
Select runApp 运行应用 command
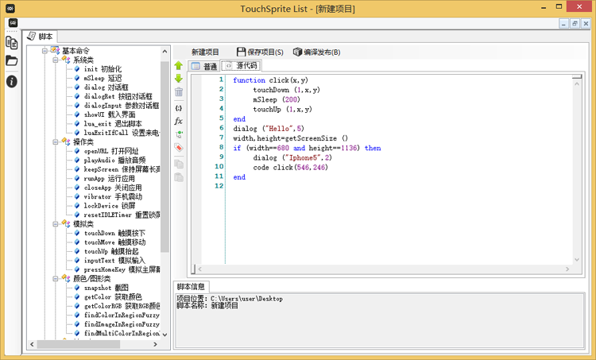tap(109, 178)
